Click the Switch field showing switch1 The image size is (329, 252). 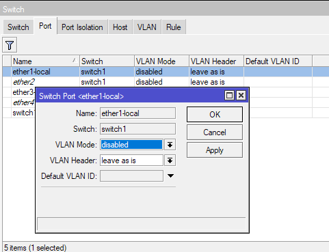point(137,129)
